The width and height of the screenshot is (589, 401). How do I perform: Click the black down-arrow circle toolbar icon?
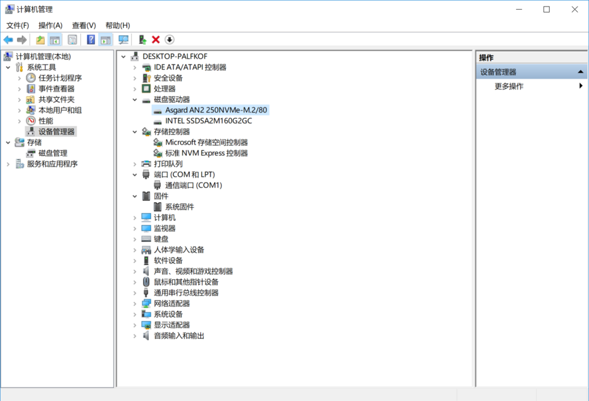click(x=169, y=40)
